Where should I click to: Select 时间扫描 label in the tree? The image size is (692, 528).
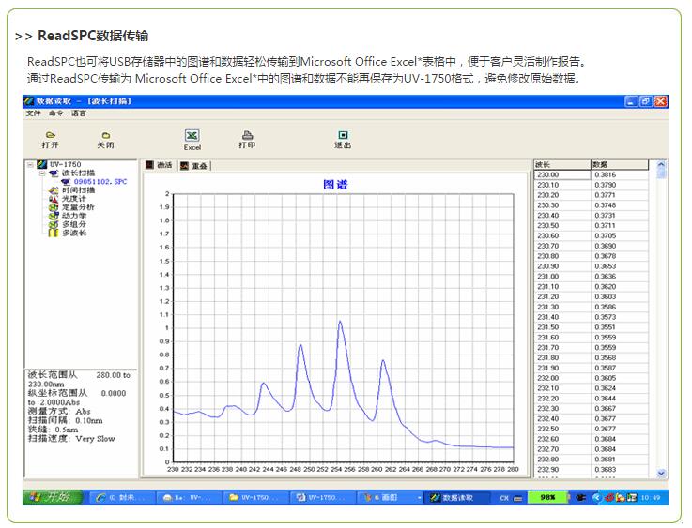79,190
